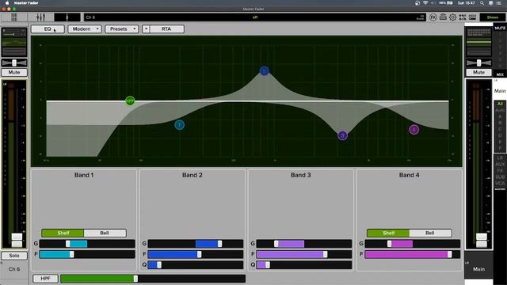
Task: Solo channel 6
Action: [14, 256]
